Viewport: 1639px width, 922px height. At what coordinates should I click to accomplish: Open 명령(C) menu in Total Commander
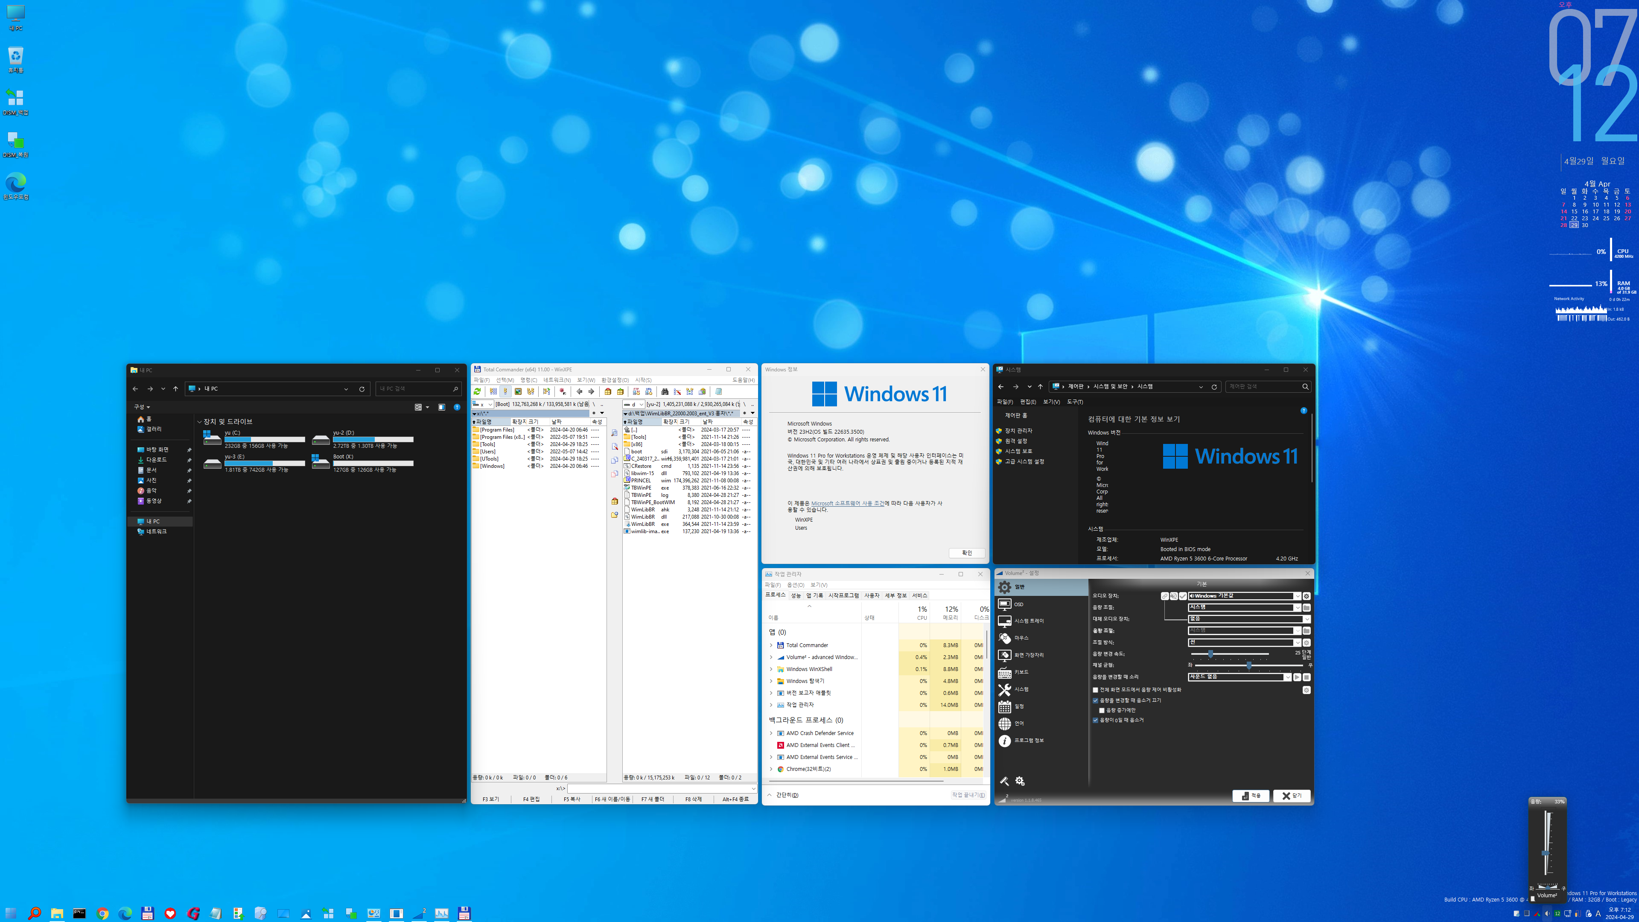[529, 380]
